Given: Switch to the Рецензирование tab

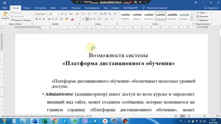Looking at the screenshot, I should 92,8.
